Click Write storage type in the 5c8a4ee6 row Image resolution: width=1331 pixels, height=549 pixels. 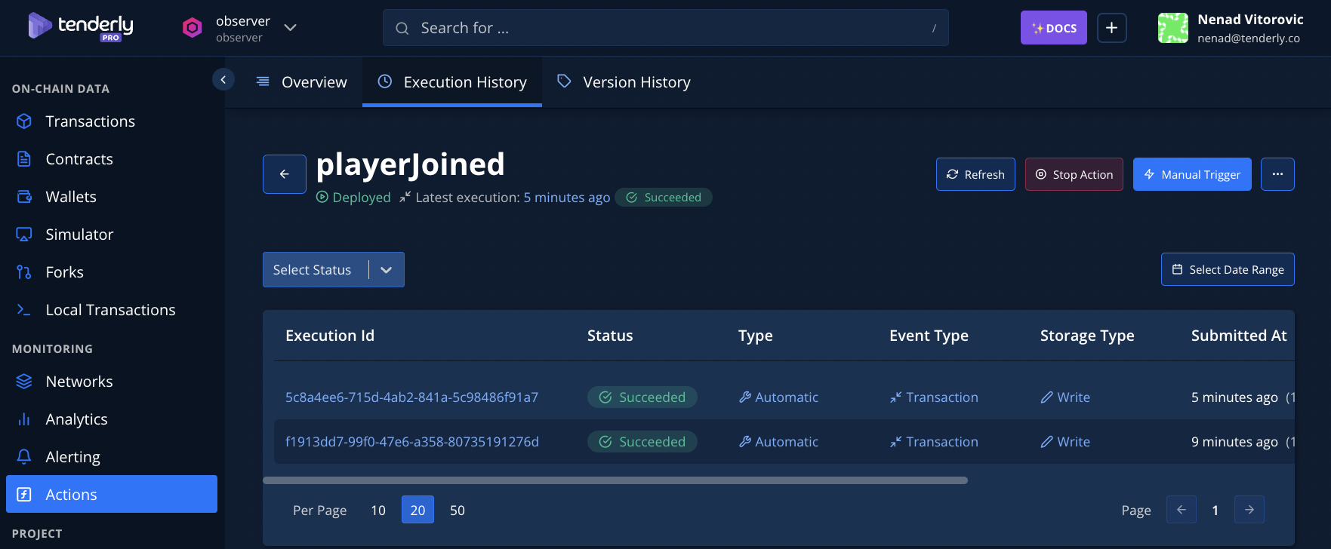(x=1065, y=397)
